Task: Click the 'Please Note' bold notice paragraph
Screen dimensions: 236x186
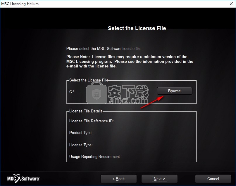Action: coord(130,61)
